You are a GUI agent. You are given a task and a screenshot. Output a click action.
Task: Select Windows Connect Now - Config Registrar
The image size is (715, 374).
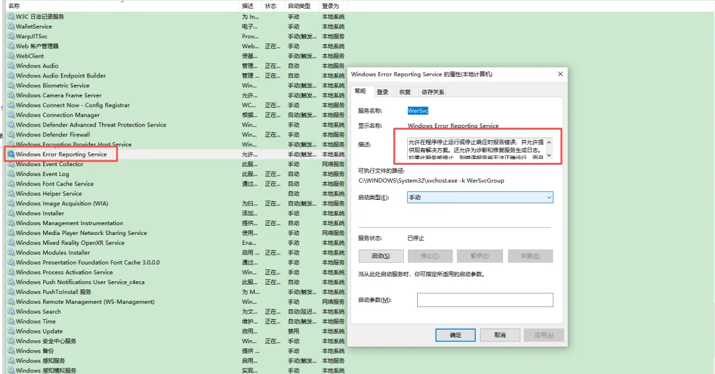pyautogui.click(x=176, y=105)
